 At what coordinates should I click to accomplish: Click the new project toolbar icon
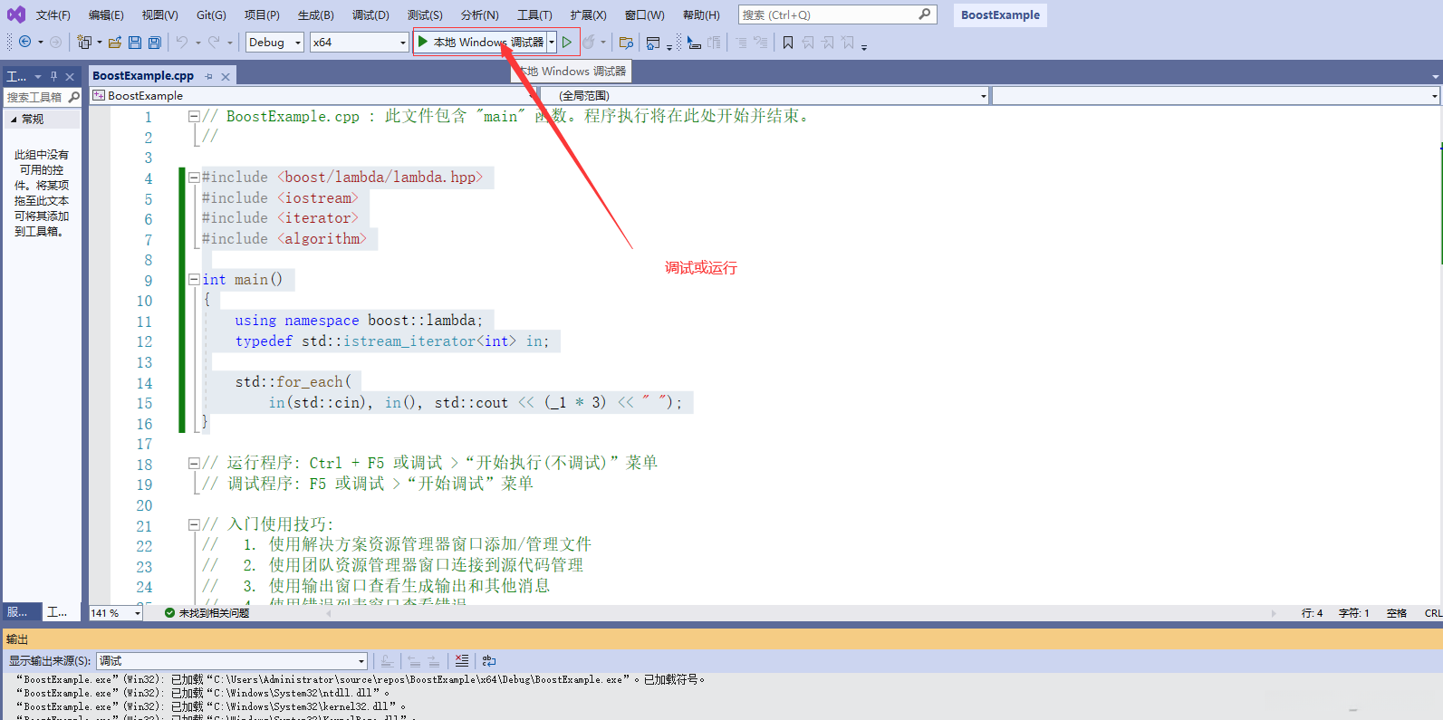85,42
